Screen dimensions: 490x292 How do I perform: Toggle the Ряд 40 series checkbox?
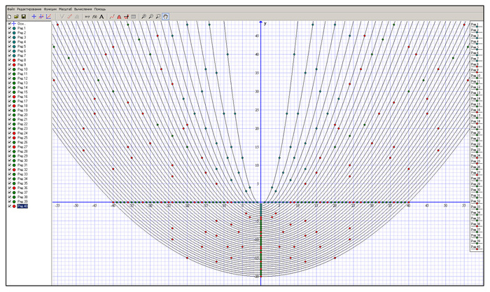click(x=8, y=207)
